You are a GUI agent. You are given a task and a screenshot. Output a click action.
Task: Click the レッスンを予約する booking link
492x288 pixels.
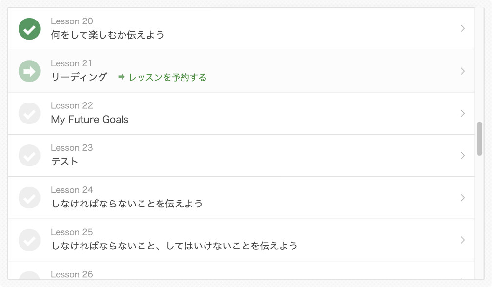click(167, 77)
